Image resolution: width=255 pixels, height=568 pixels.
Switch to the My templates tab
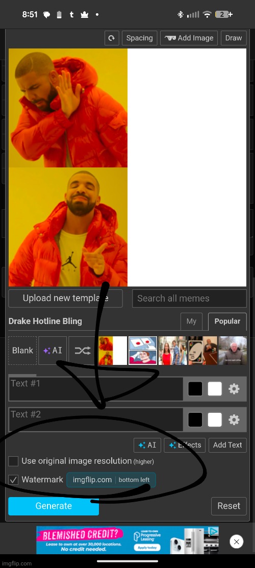[x=192, y=322]
